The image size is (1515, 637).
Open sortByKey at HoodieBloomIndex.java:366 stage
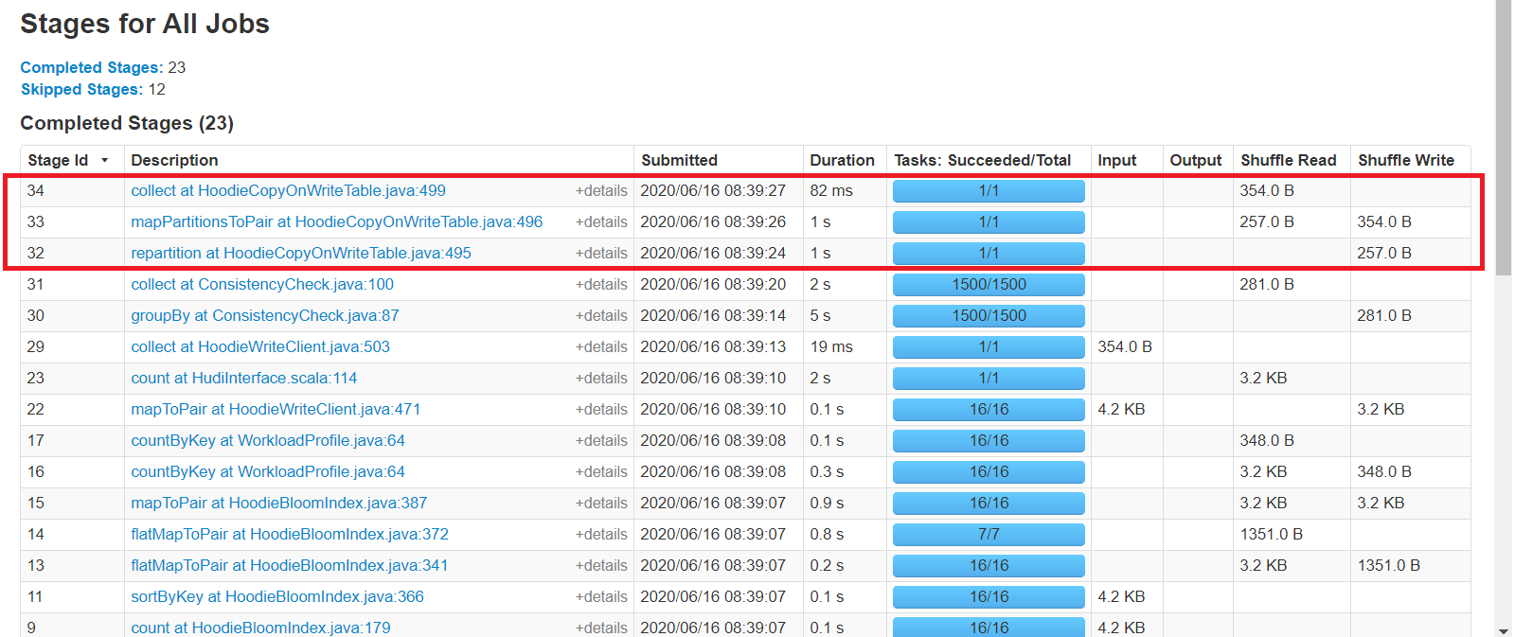[x=277, y=596]
